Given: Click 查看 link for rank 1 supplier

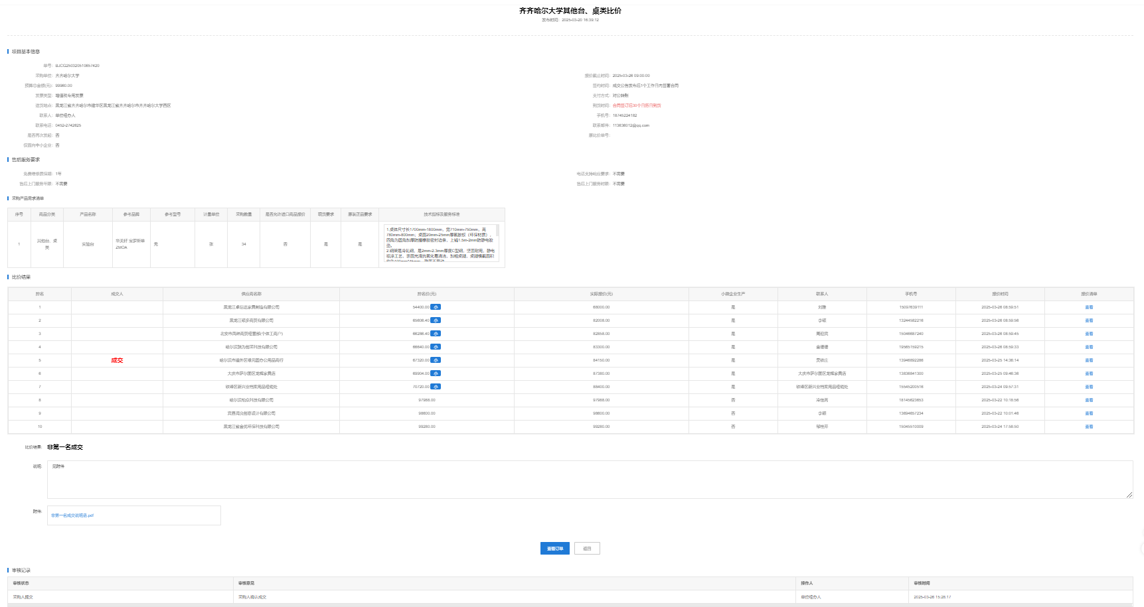Looking at the screenshot, I should point(1088,307).
